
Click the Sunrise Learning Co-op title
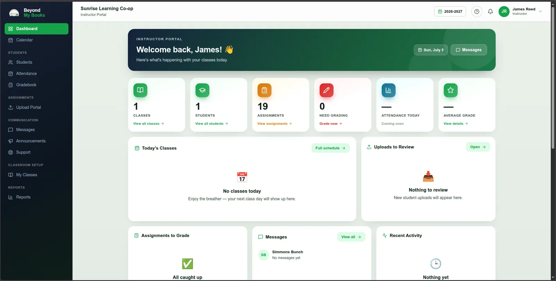(107, 9)
